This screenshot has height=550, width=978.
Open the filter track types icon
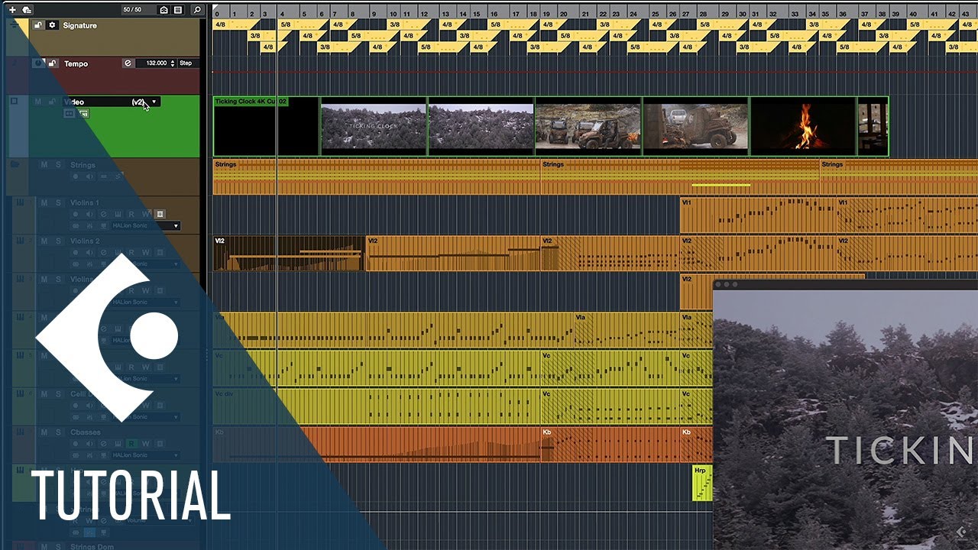(x=178, y=10)
